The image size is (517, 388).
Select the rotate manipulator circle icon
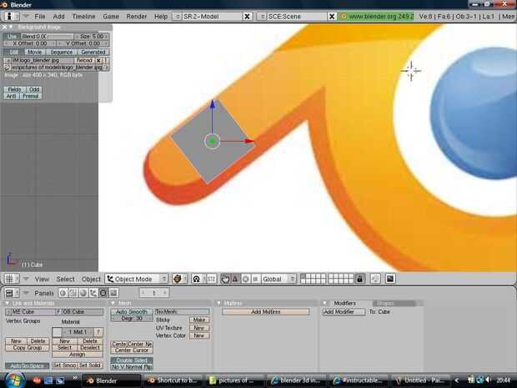pos(246,280)
